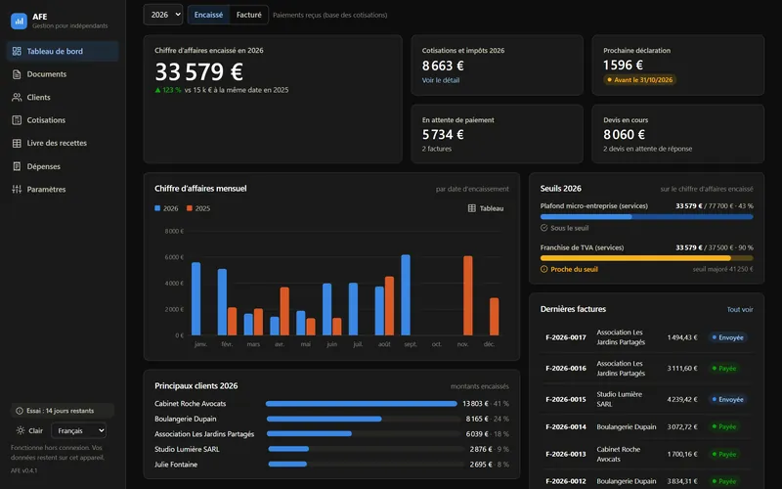
Task: Click the sun icon beside Clair
Action: (x=21, y=430)
